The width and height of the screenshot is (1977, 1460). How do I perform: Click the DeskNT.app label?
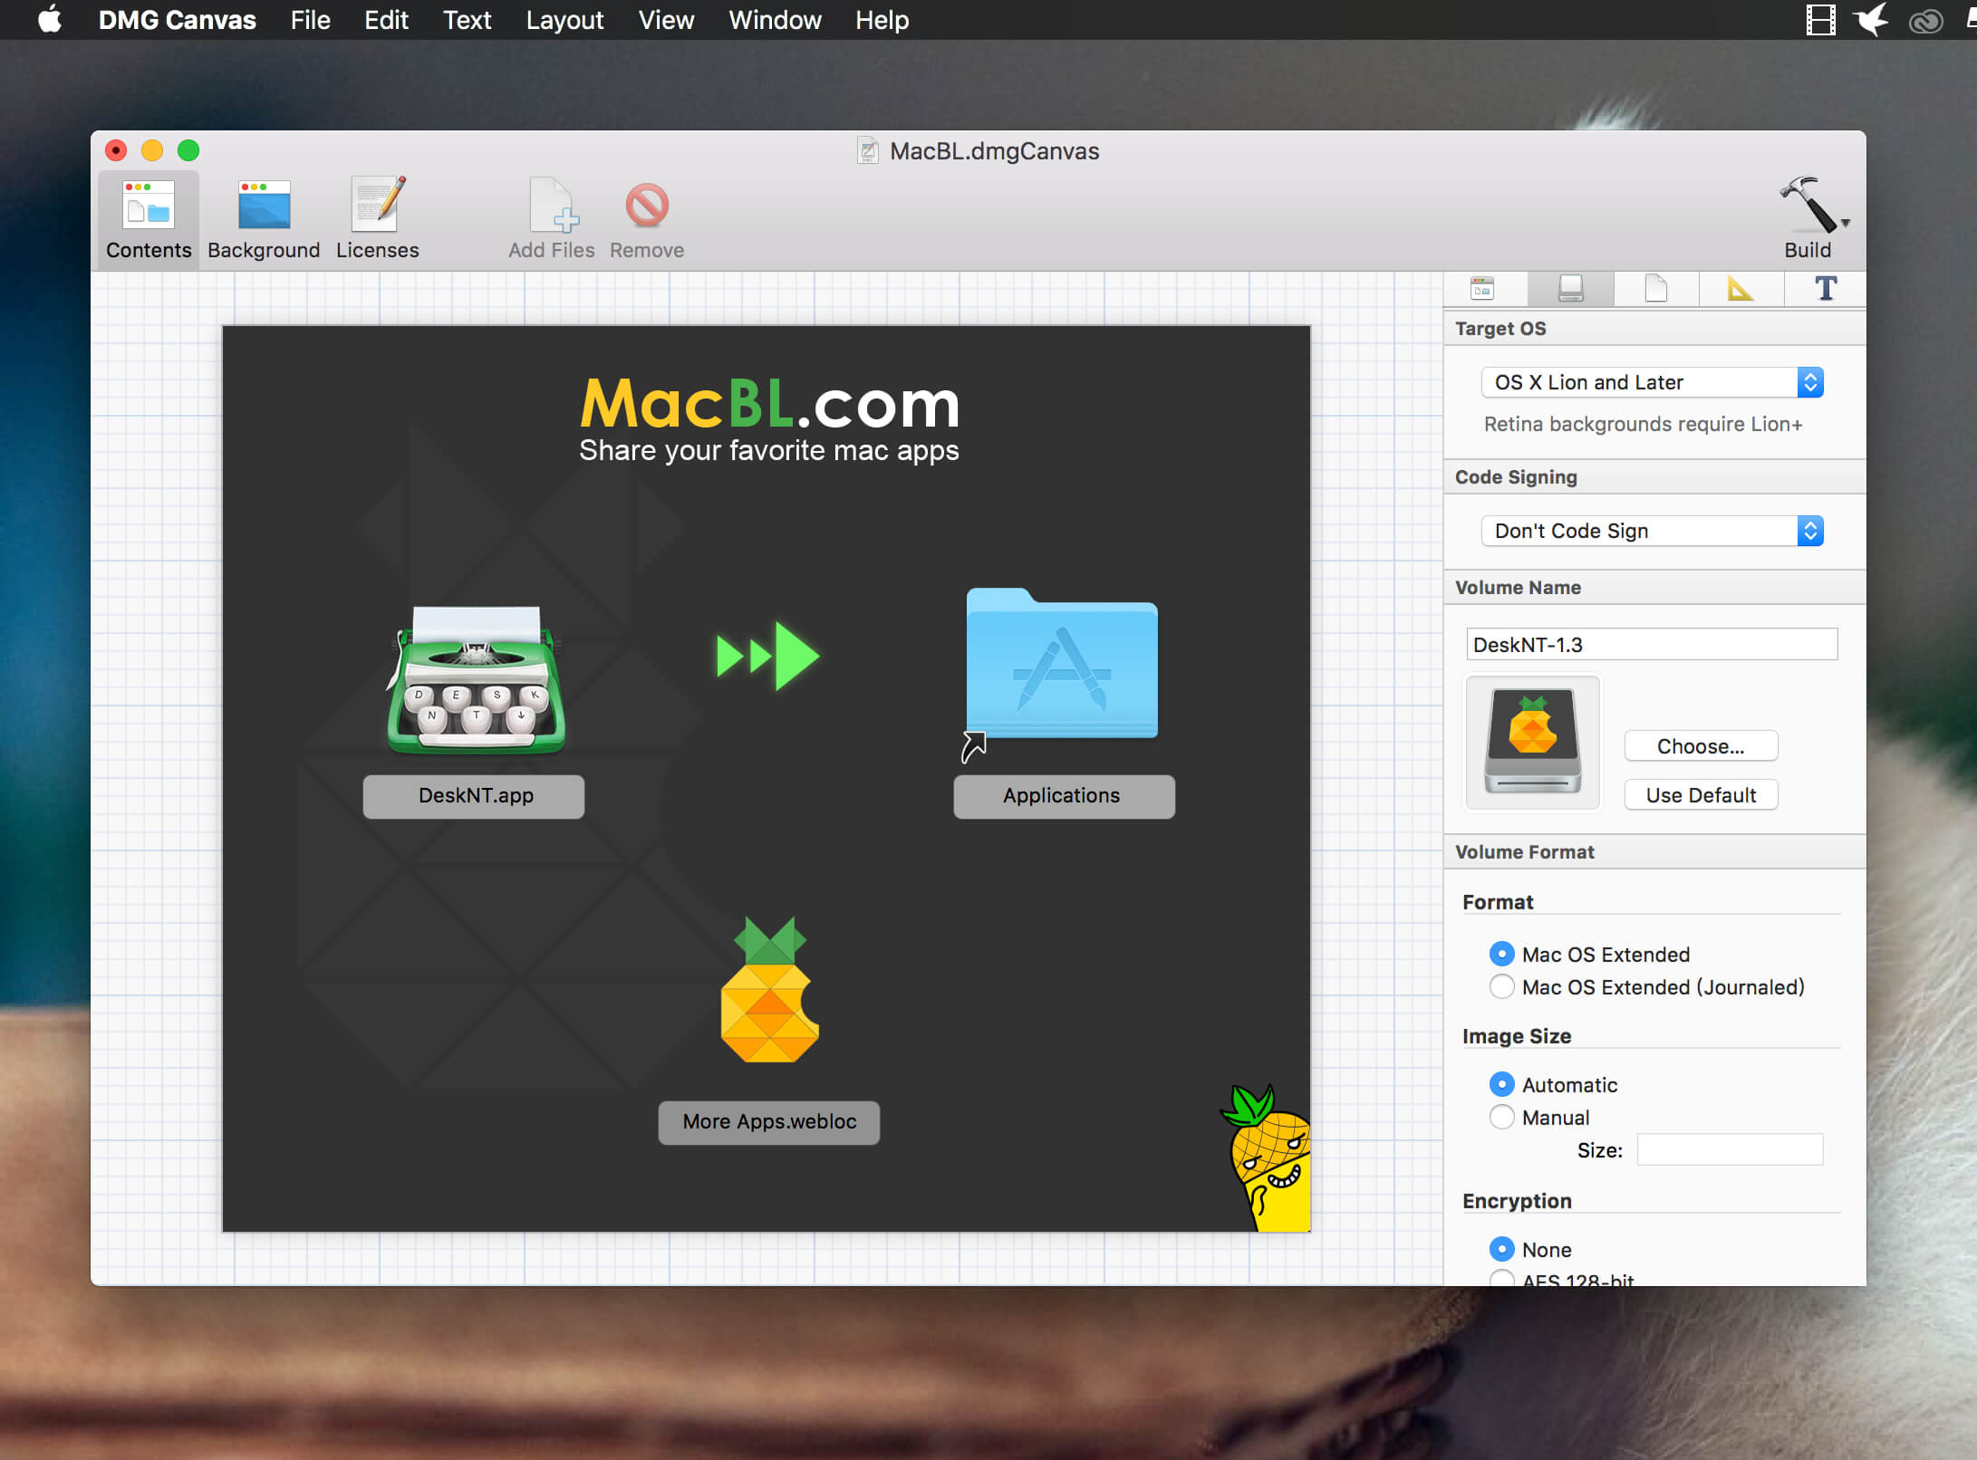point(474,796)
